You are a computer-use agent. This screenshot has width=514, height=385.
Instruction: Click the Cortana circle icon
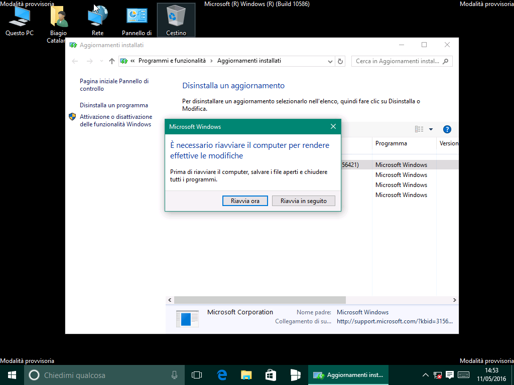(x=34, y=375)
